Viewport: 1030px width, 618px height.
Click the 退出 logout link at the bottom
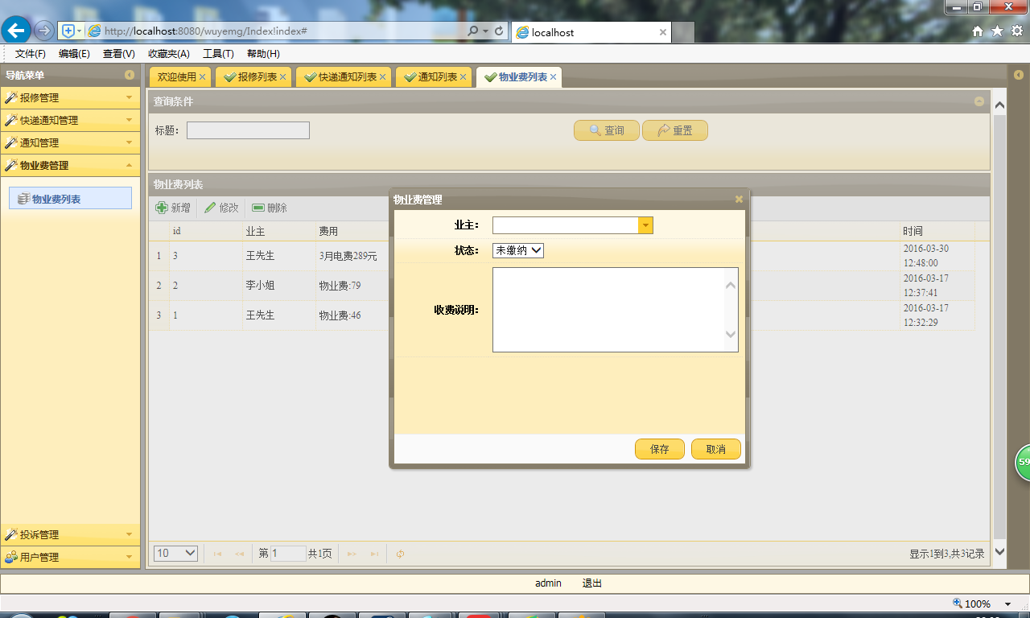coord(592,583)
